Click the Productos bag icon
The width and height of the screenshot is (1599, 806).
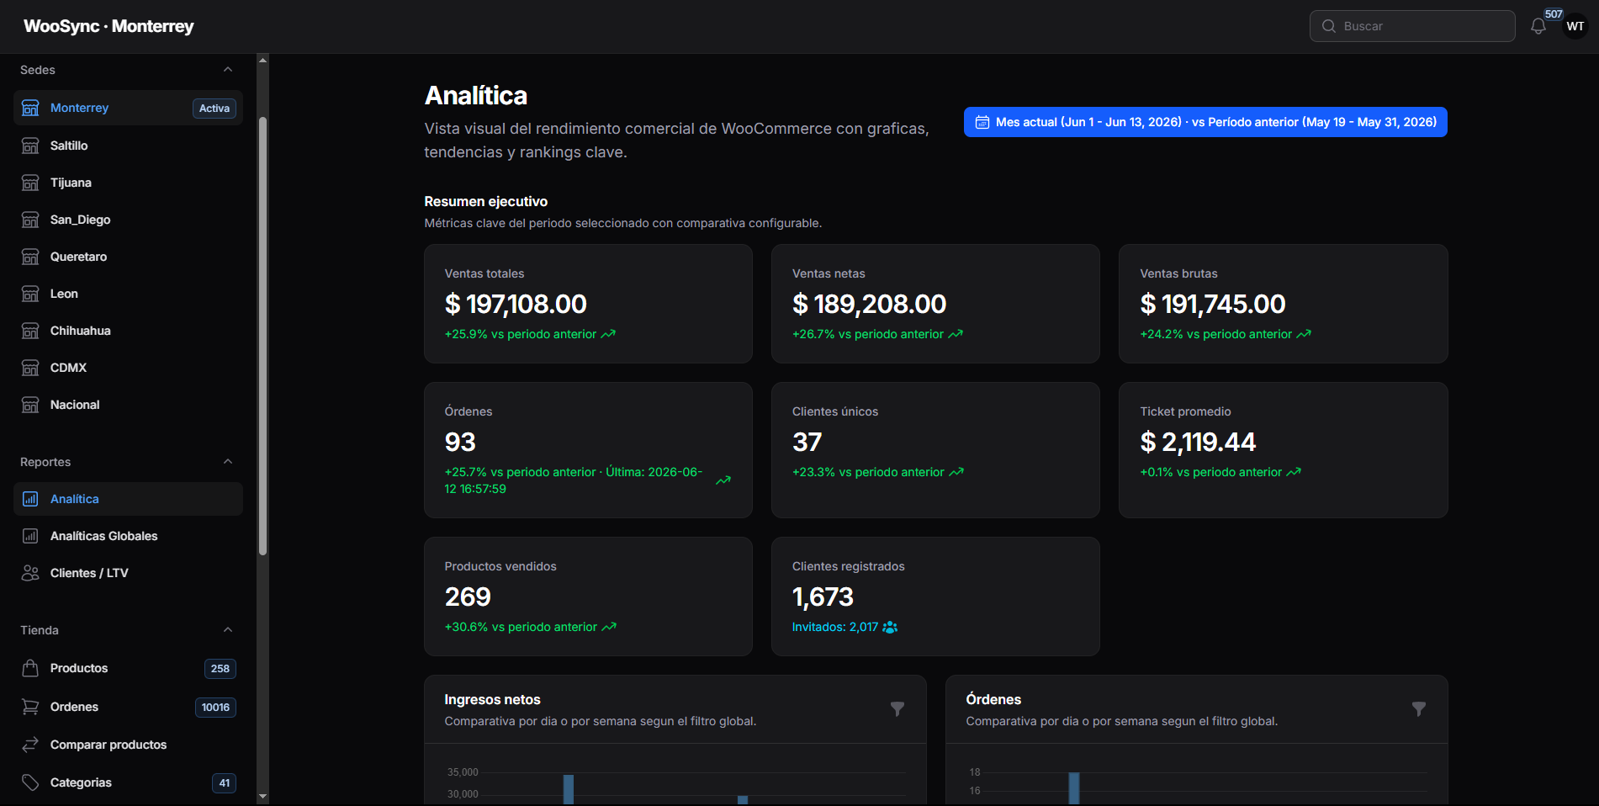pyautogui.click(x=30, y=668)
